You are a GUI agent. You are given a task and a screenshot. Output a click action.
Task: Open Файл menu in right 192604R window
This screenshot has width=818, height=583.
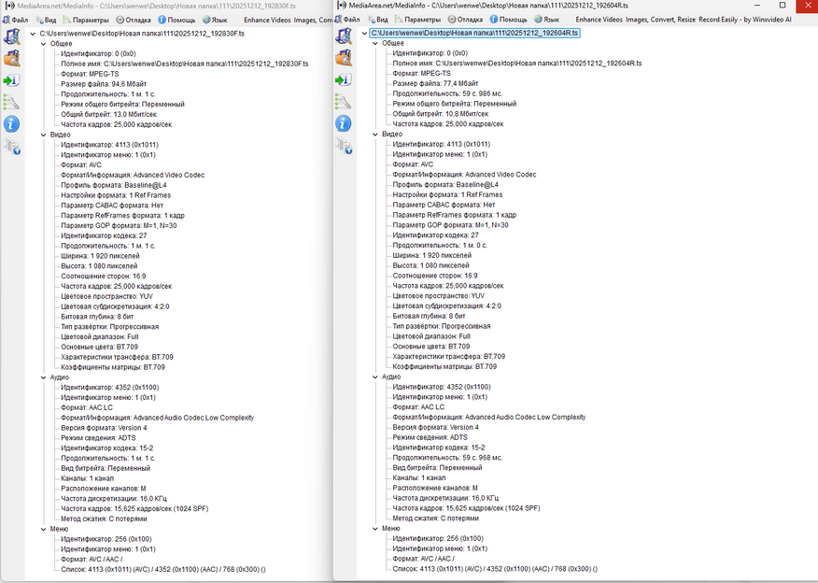point(347,20)
